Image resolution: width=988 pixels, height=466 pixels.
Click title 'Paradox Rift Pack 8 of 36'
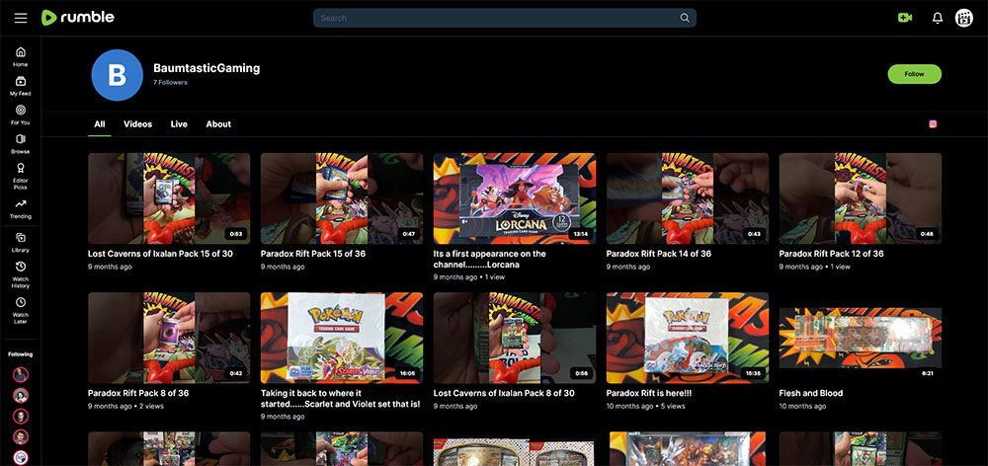(x=138, y=393)
